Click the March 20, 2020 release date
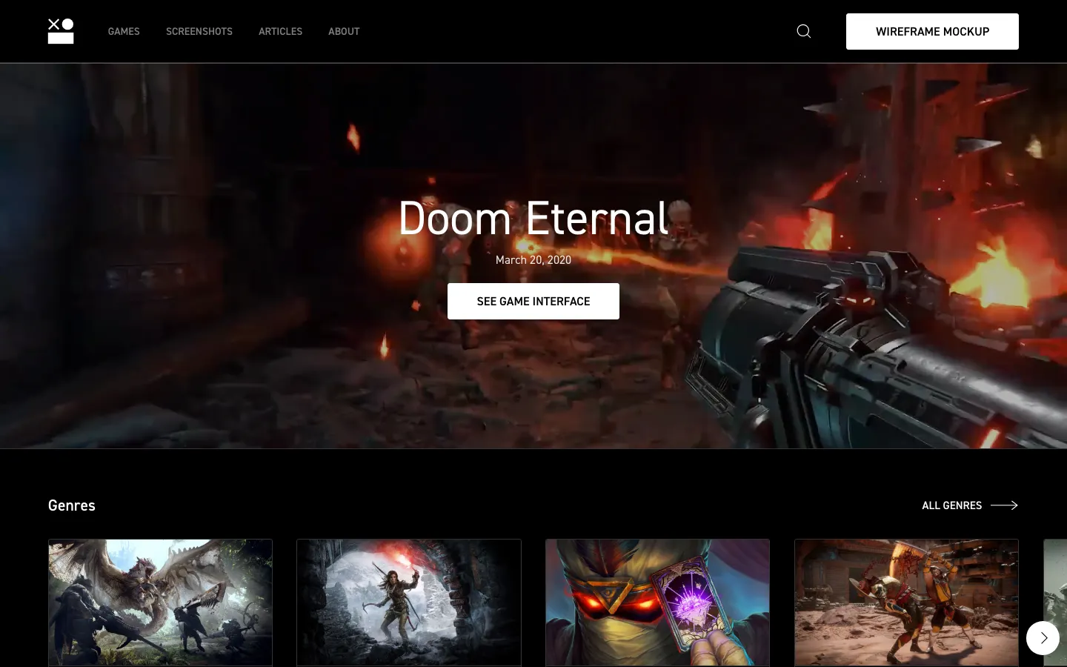 533,260
